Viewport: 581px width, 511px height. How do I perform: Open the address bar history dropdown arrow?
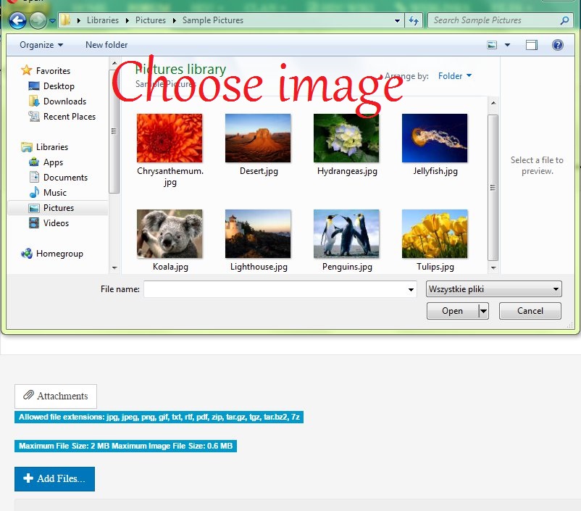click(397, 21)
